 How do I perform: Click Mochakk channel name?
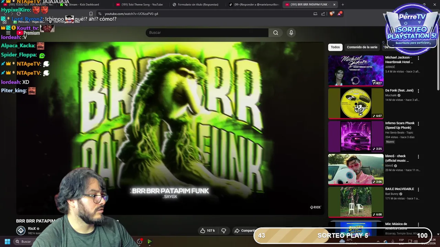point(391,95)
